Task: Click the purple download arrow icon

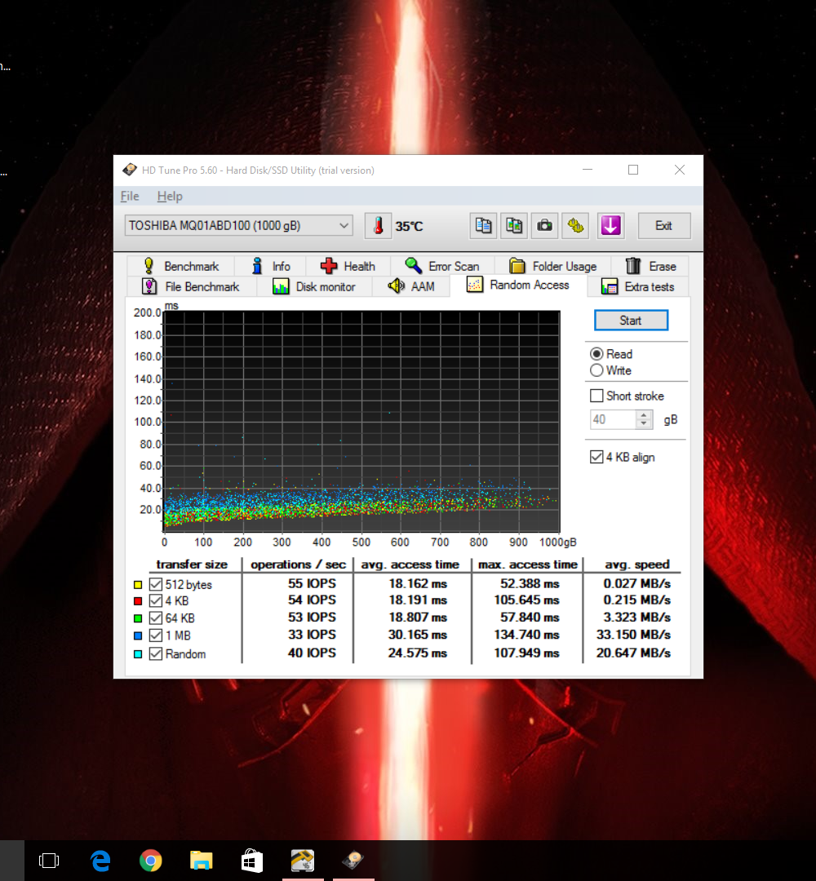Action: [x=611, y=226]
